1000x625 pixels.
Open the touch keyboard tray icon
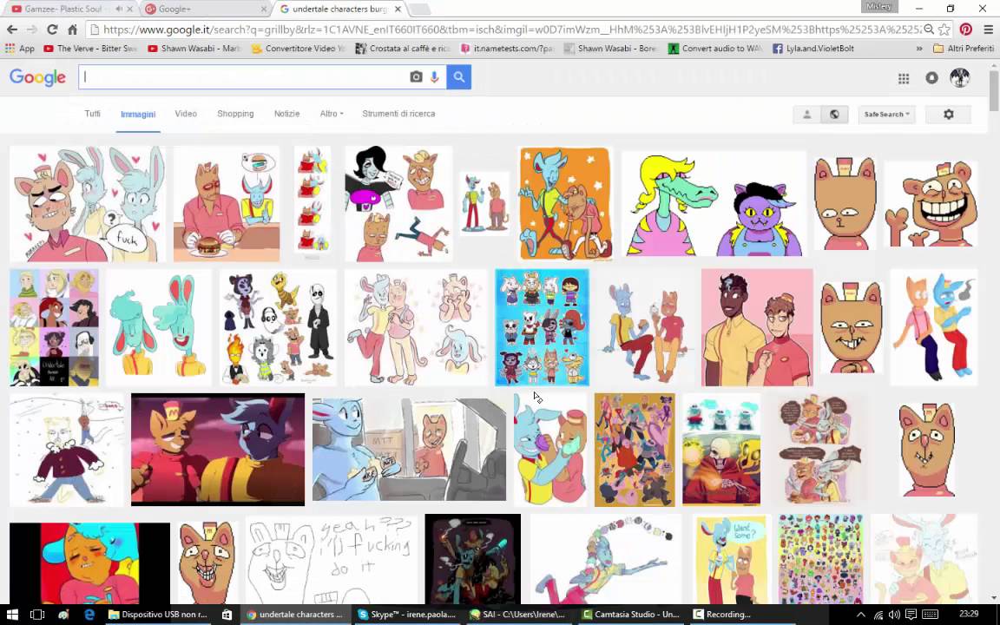pos(931,615)
